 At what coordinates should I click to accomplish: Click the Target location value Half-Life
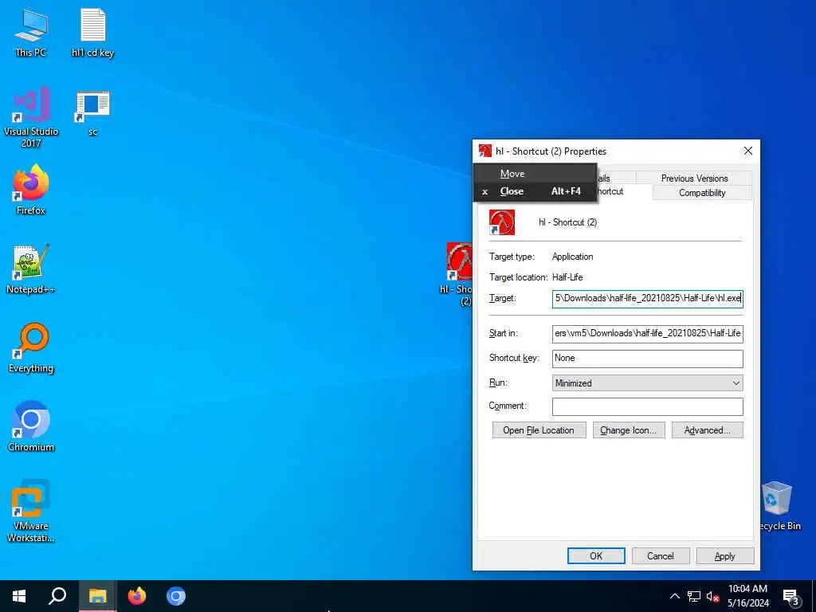pos(567,277)
